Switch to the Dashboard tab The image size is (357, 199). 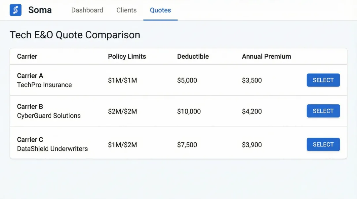point(87,10)
